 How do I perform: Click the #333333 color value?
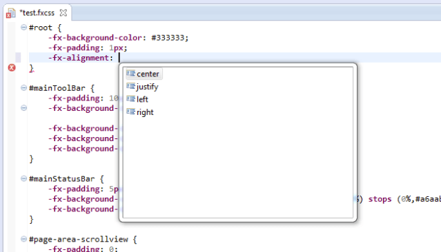168,38
